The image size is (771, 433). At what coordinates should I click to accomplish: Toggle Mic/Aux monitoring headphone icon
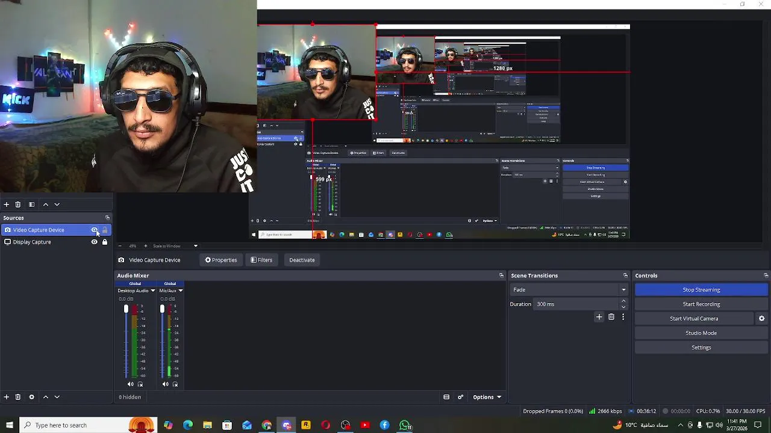176,384
